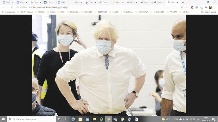
Task: Open the COSTA RICA bookmark folder
Action: [x=101, y=12]
